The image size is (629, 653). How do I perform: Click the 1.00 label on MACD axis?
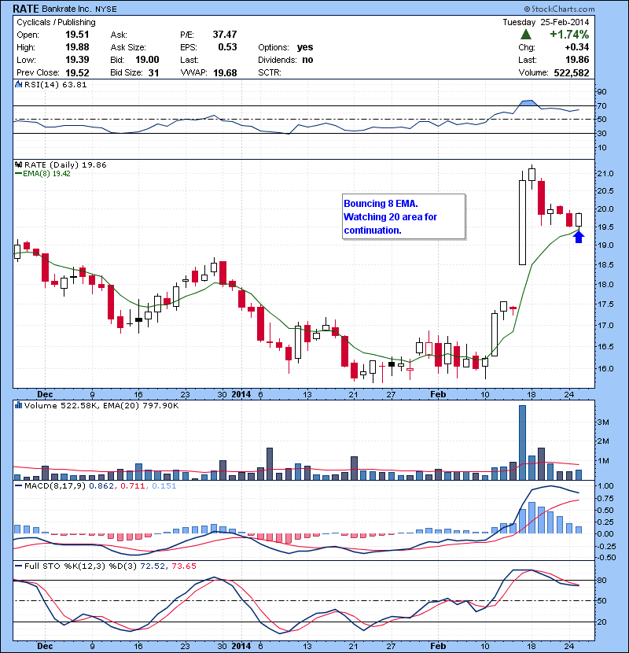[605, 485]
